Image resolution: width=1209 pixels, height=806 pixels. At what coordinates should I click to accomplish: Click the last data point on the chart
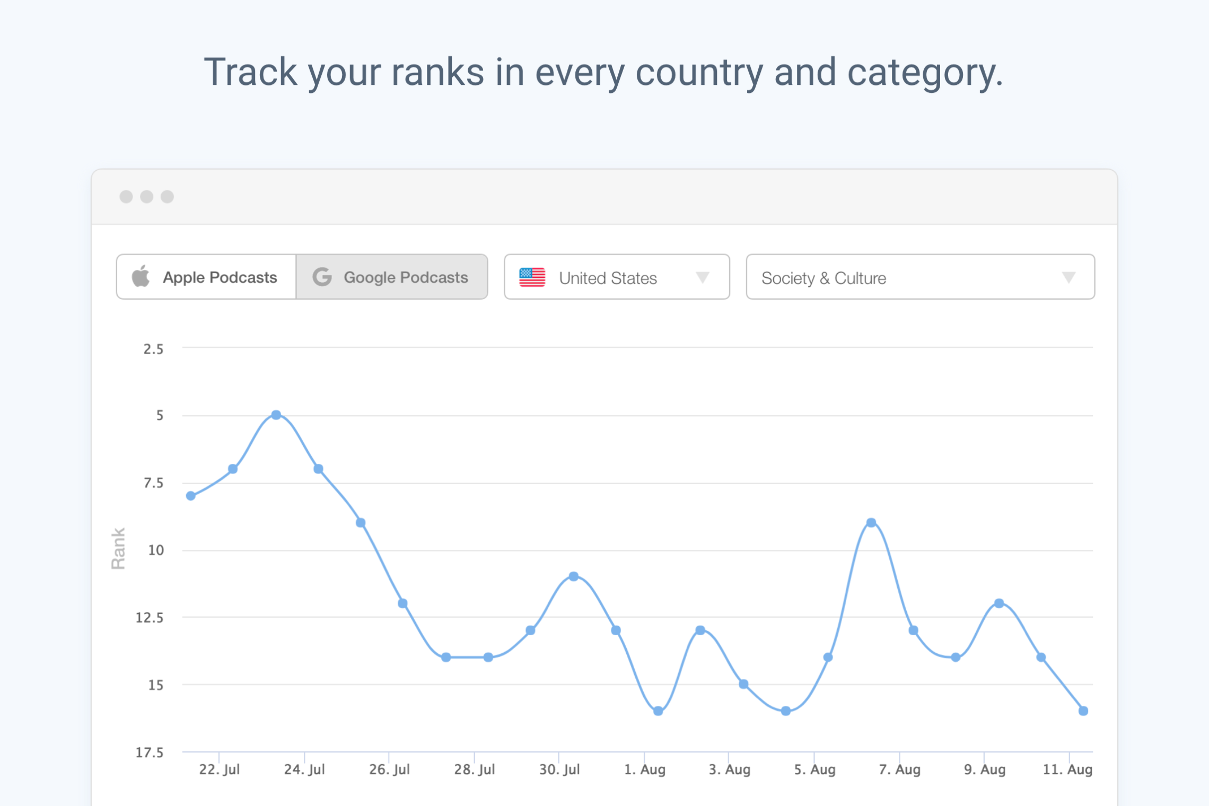click(x=1083, y=711)
